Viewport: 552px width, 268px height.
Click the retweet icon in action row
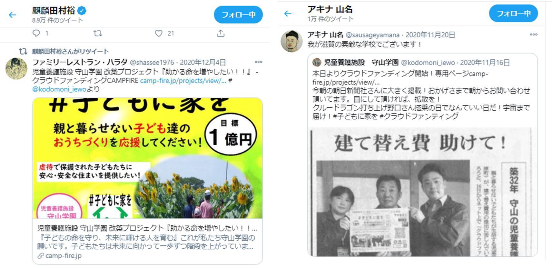pos(97,33)
